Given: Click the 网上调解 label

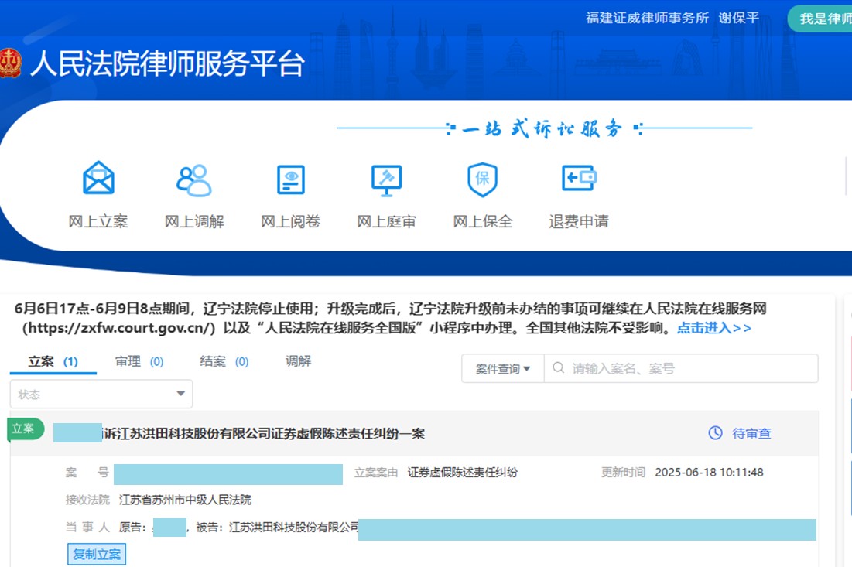Looking at the screenshot, I should 194,221.
